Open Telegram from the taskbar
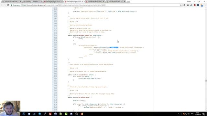This screenshot has width=207, height=116. [x=39, y=114]
